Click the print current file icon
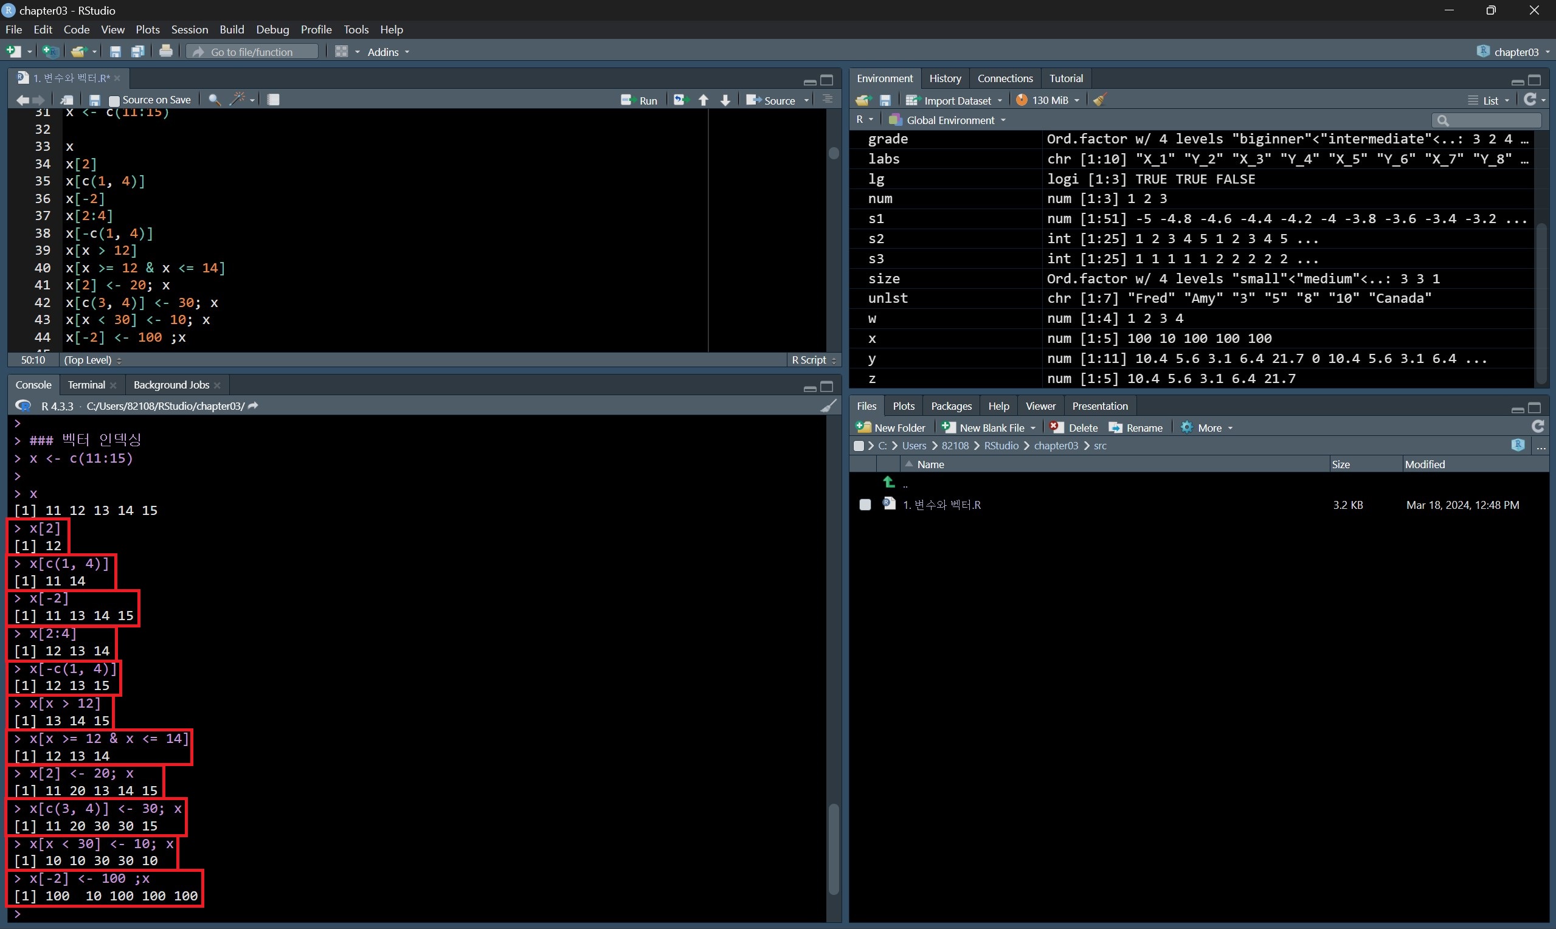The image size is (1556, 929). tap(166, 52)
